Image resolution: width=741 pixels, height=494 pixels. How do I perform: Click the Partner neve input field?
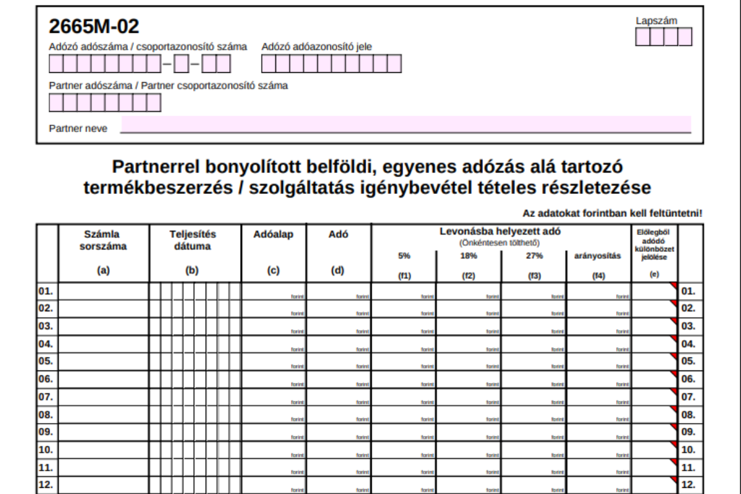[406, 124]
